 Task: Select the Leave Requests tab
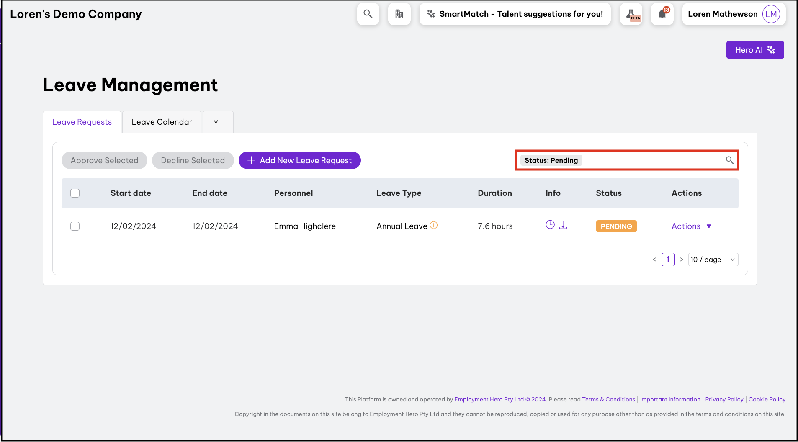point(82,122)
